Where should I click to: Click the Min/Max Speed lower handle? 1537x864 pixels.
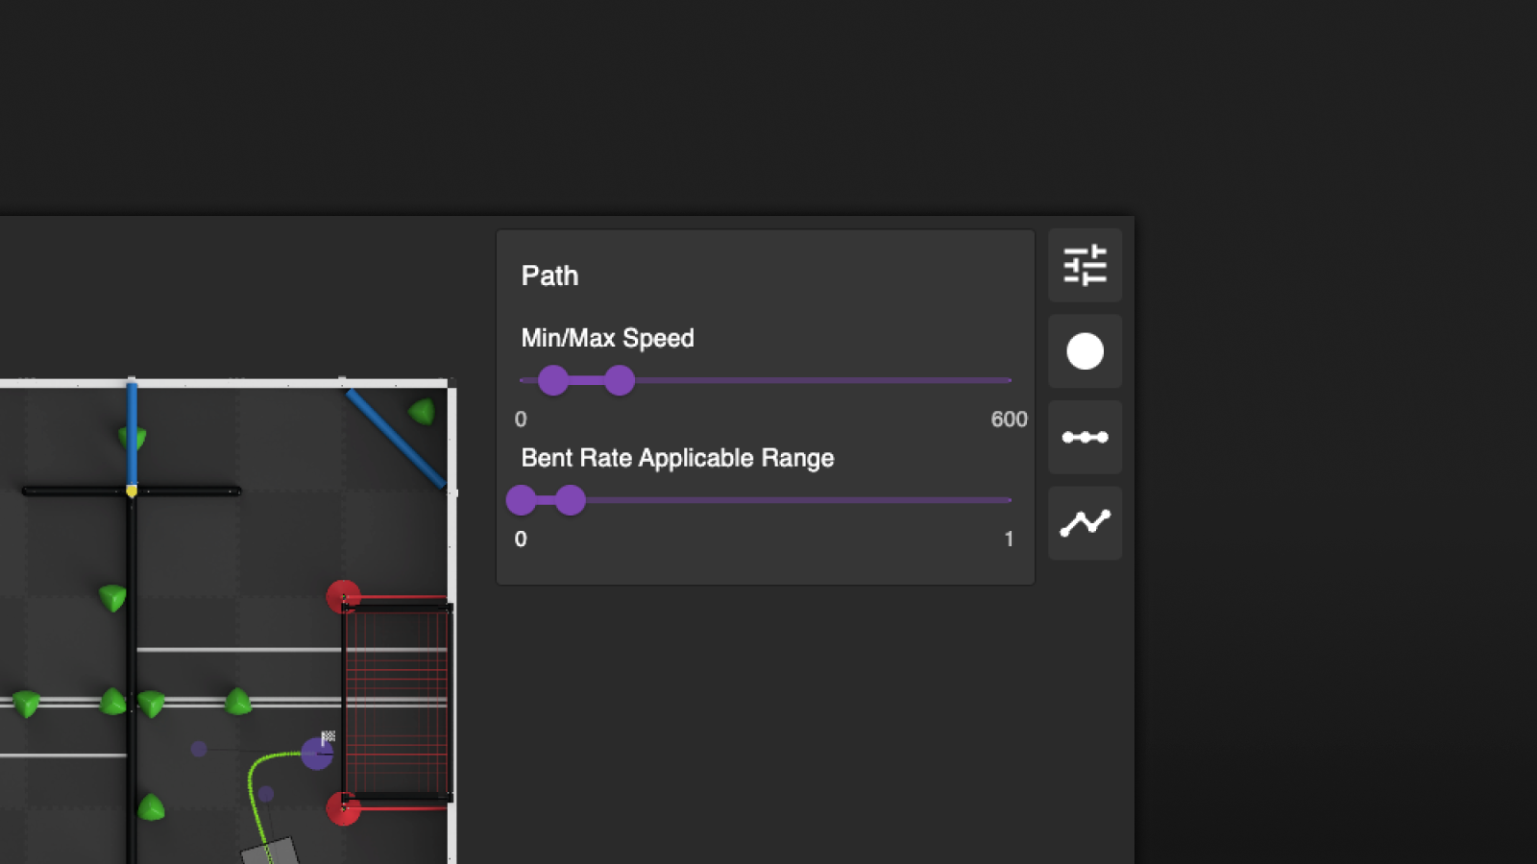click(553, 380)
